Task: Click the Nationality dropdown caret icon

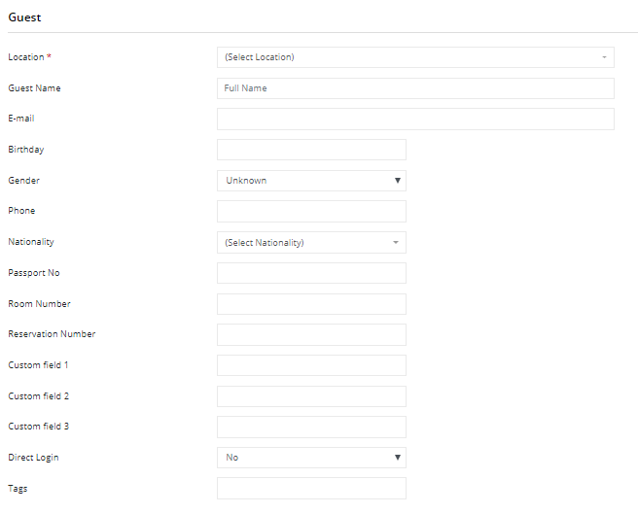Action: point(396,242)
